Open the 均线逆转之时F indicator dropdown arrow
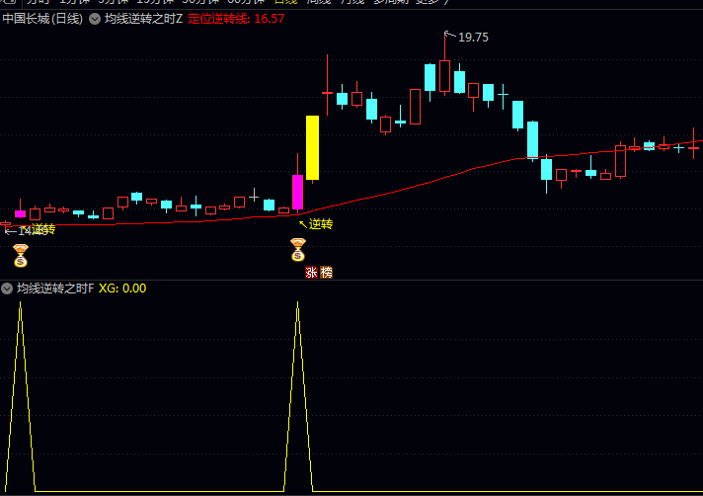Viewport: 703px width, 496px height. (x=7, y=289)
